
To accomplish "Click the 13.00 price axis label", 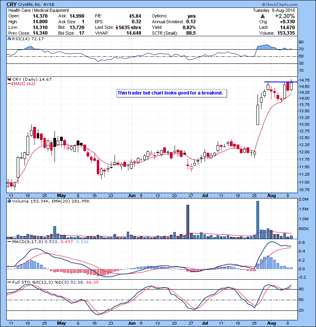I will coord(304,124).
